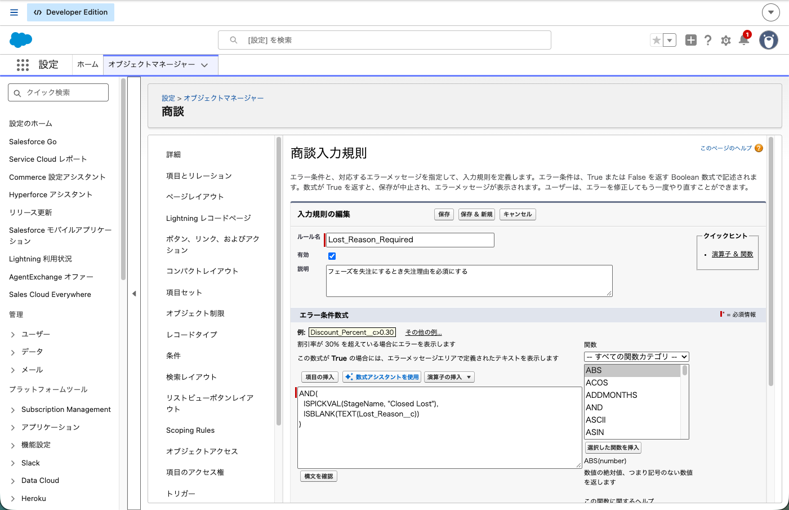Open the global actions plus icon
Screen dimensions: 789x510
(x=691, y=40)
